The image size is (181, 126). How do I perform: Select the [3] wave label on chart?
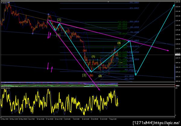(x=84, y=75)
